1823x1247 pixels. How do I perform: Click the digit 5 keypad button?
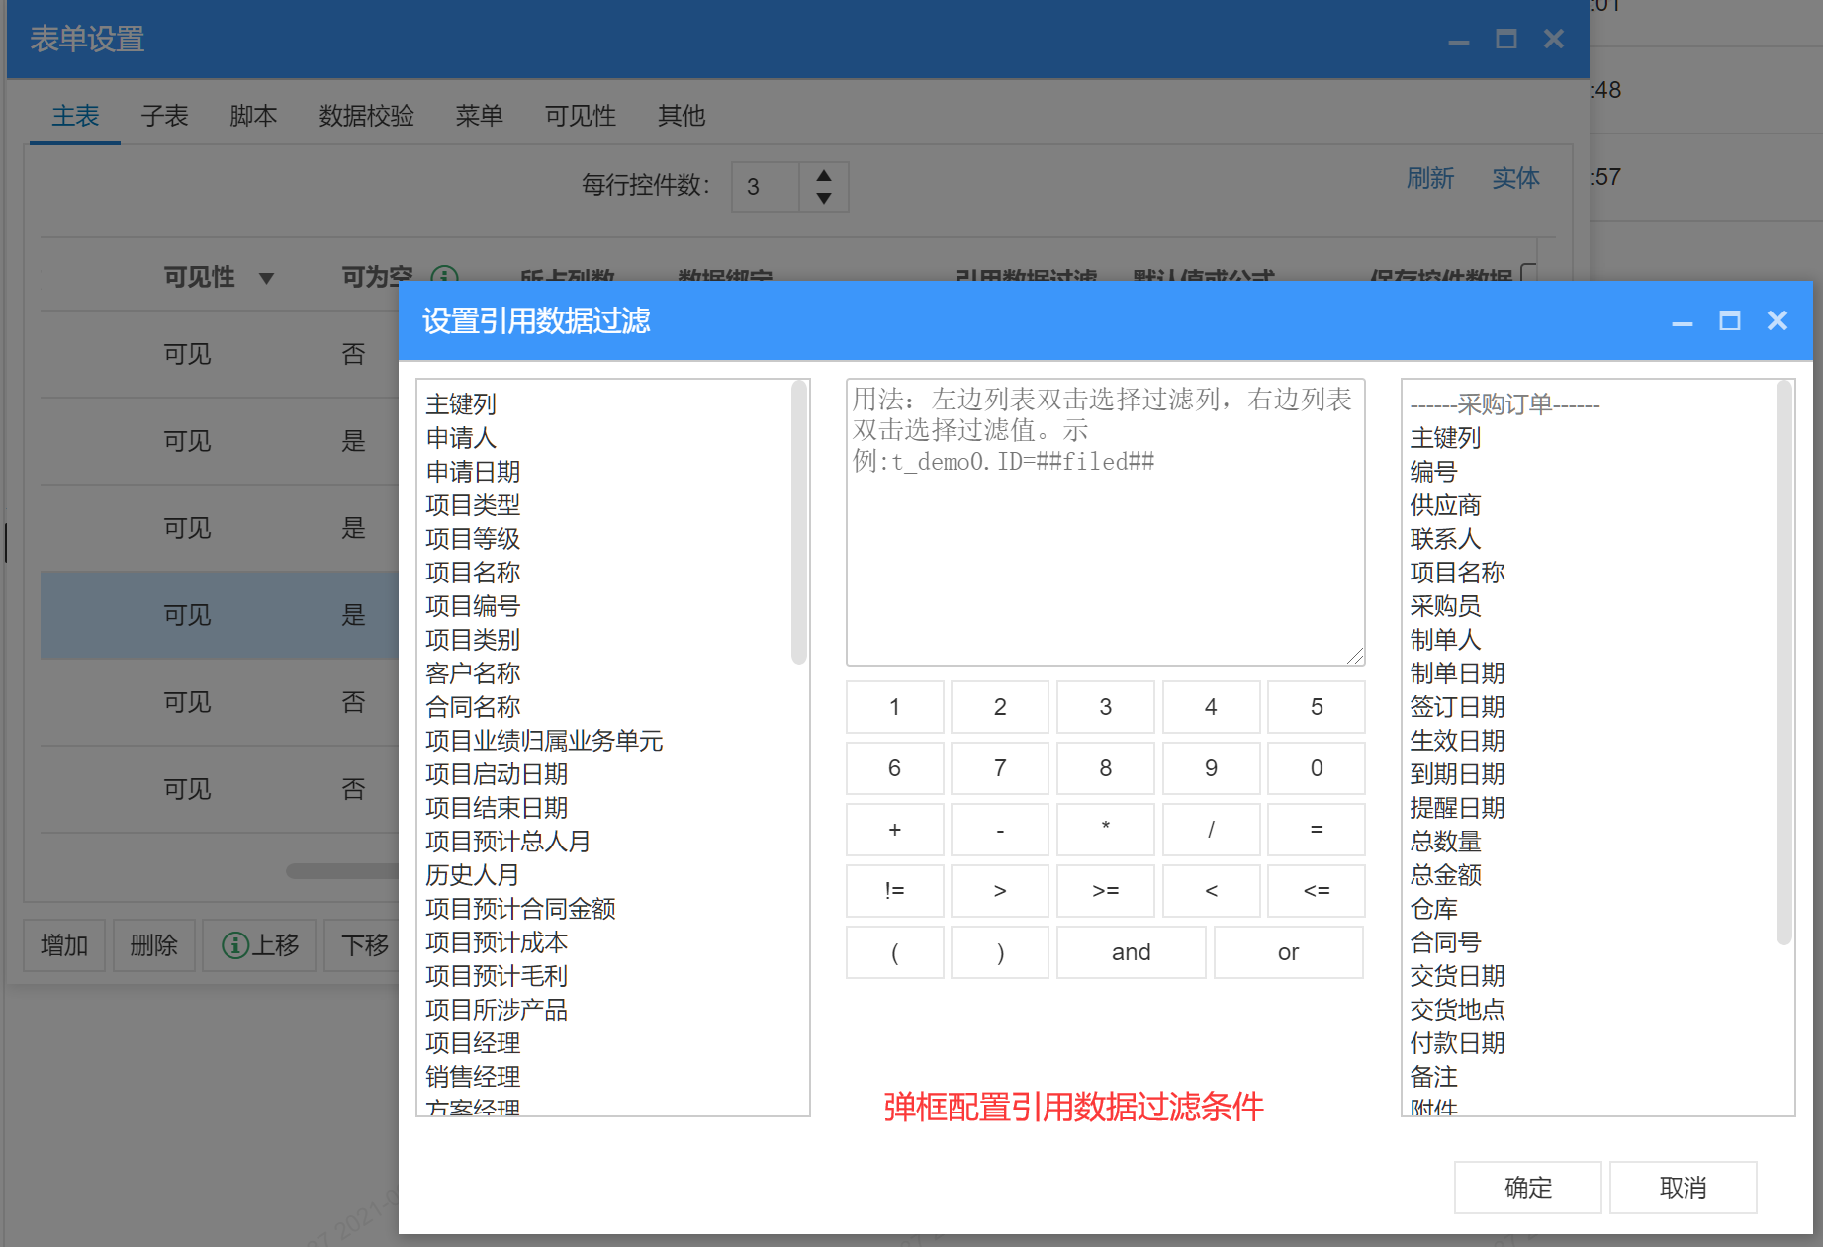pos(1317,707)
